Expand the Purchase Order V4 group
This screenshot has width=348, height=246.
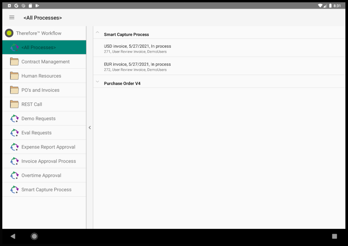(97, 81)
